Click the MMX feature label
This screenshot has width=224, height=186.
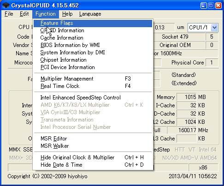(15, 150)
